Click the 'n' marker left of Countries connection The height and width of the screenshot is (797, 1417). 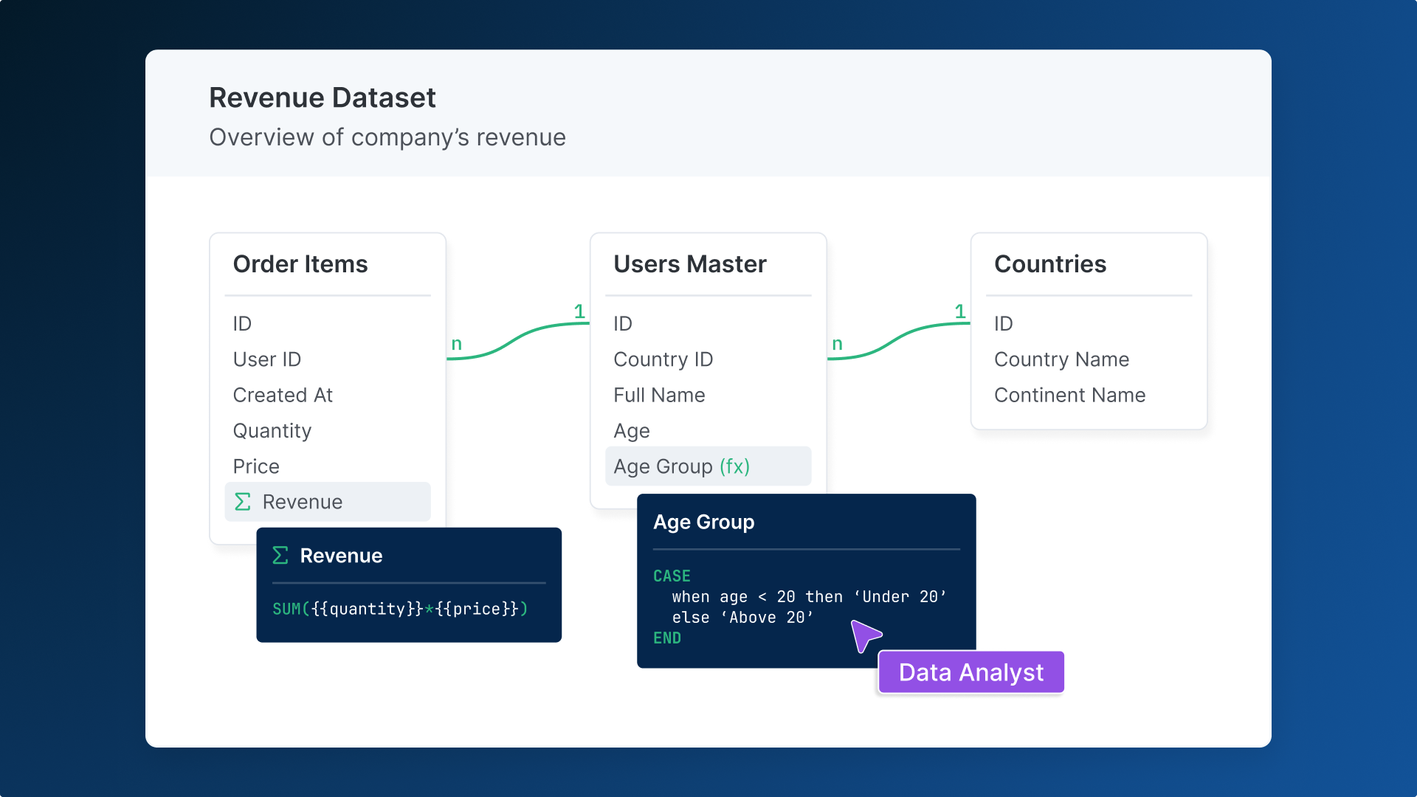coord(837,344)
